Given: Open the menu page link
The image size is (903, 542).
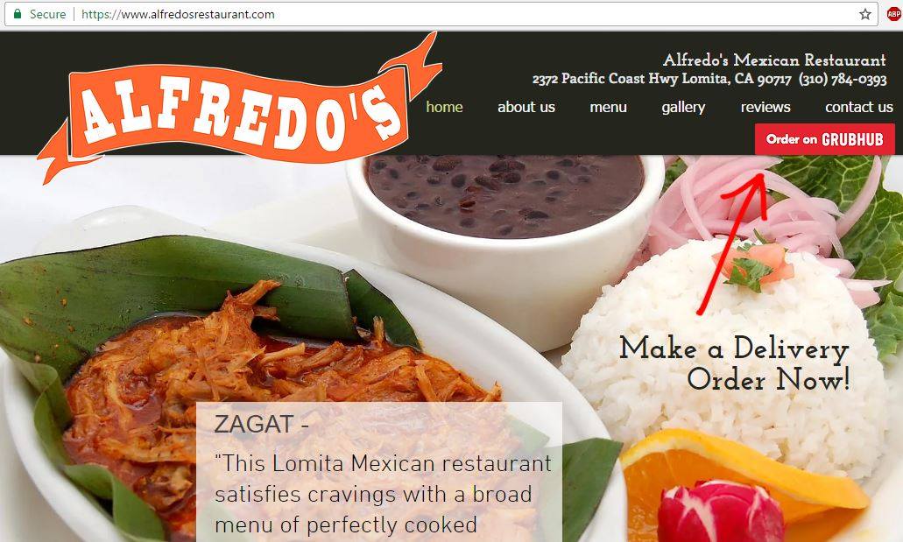Looking at the screenshot, I should [608, 107].
